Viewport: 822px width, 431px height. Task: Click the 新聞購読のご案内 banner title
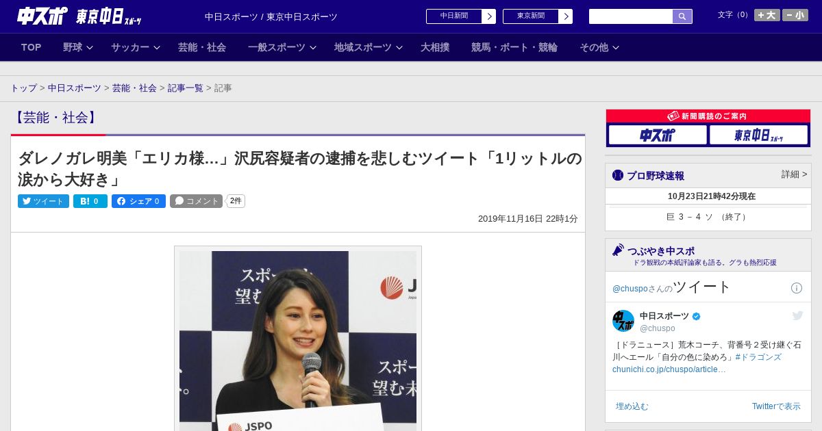click(x=708, y=116)
